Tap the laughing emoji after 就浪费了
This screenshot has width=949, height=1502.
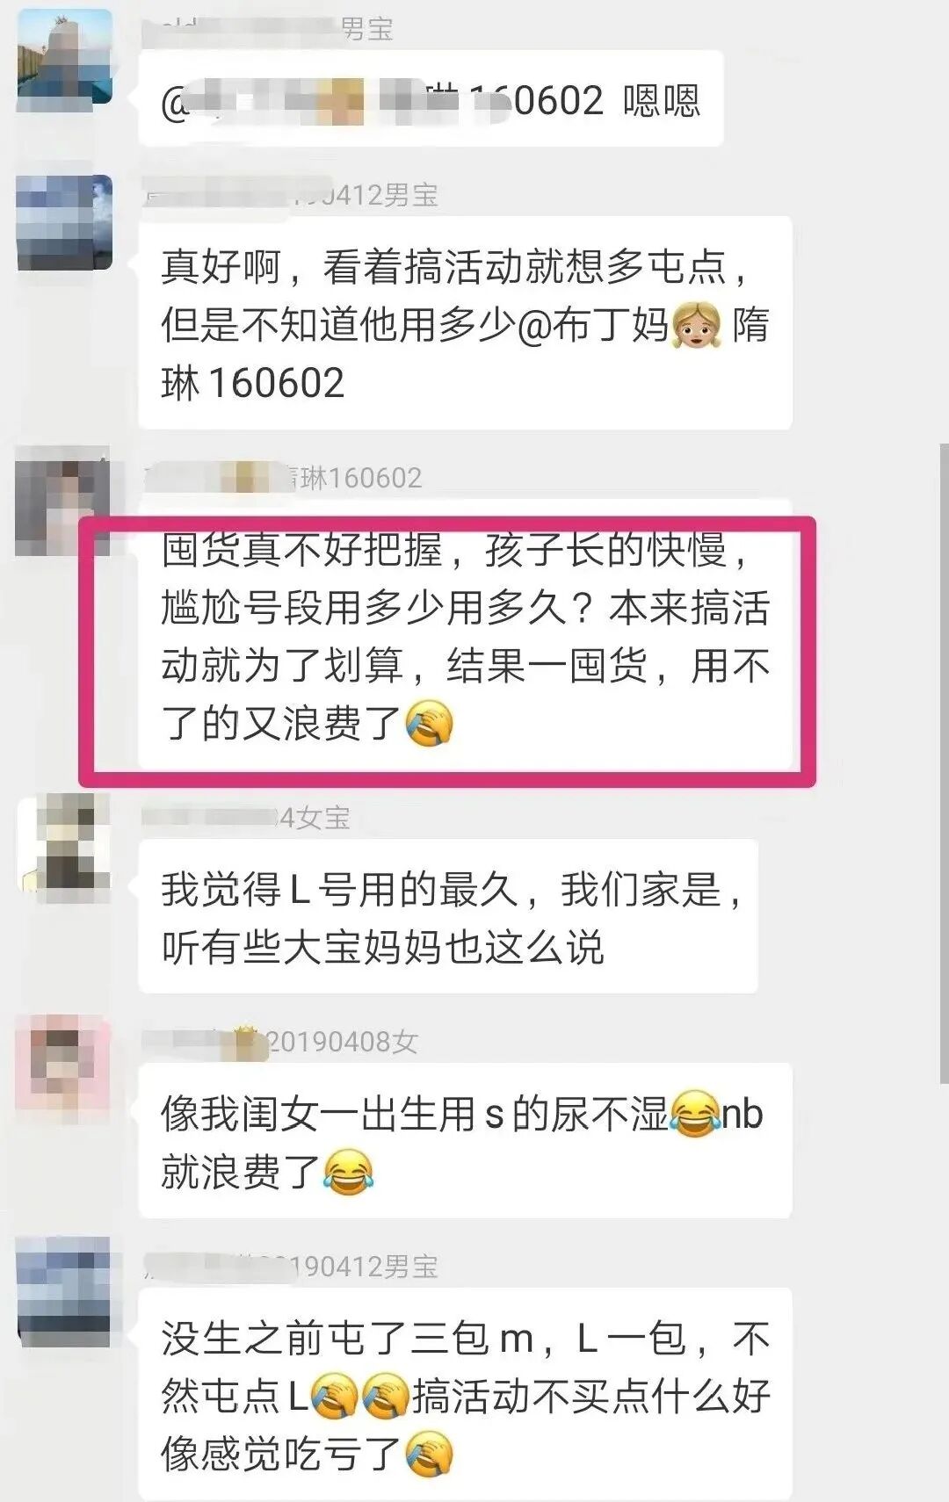tap(348, 1172)
